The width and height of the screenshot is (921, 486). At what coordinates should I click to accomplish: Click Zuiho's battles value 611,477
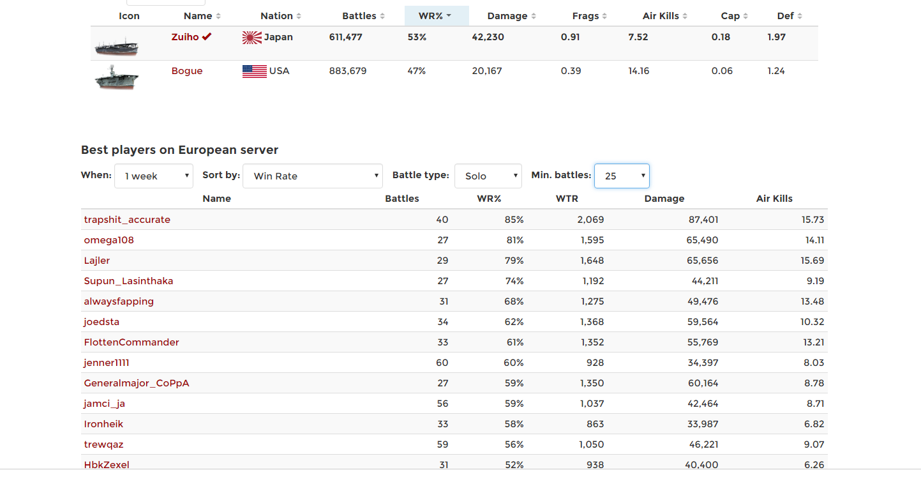pyautogui.click(x=346, y=37)
